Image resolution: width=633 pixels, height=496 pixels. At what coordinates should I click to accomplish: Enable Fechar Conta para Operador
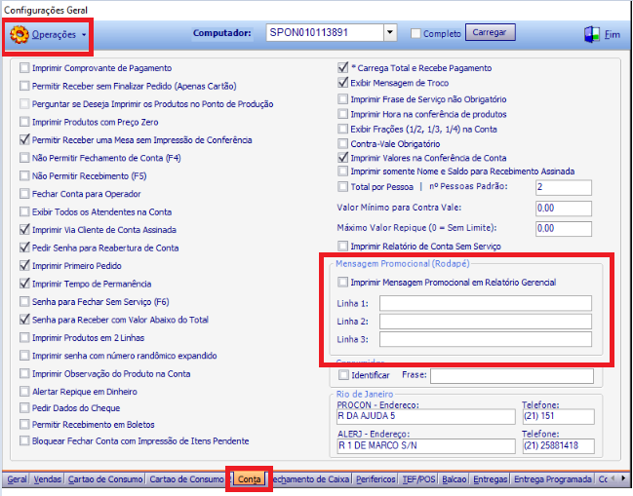point(24,194)
